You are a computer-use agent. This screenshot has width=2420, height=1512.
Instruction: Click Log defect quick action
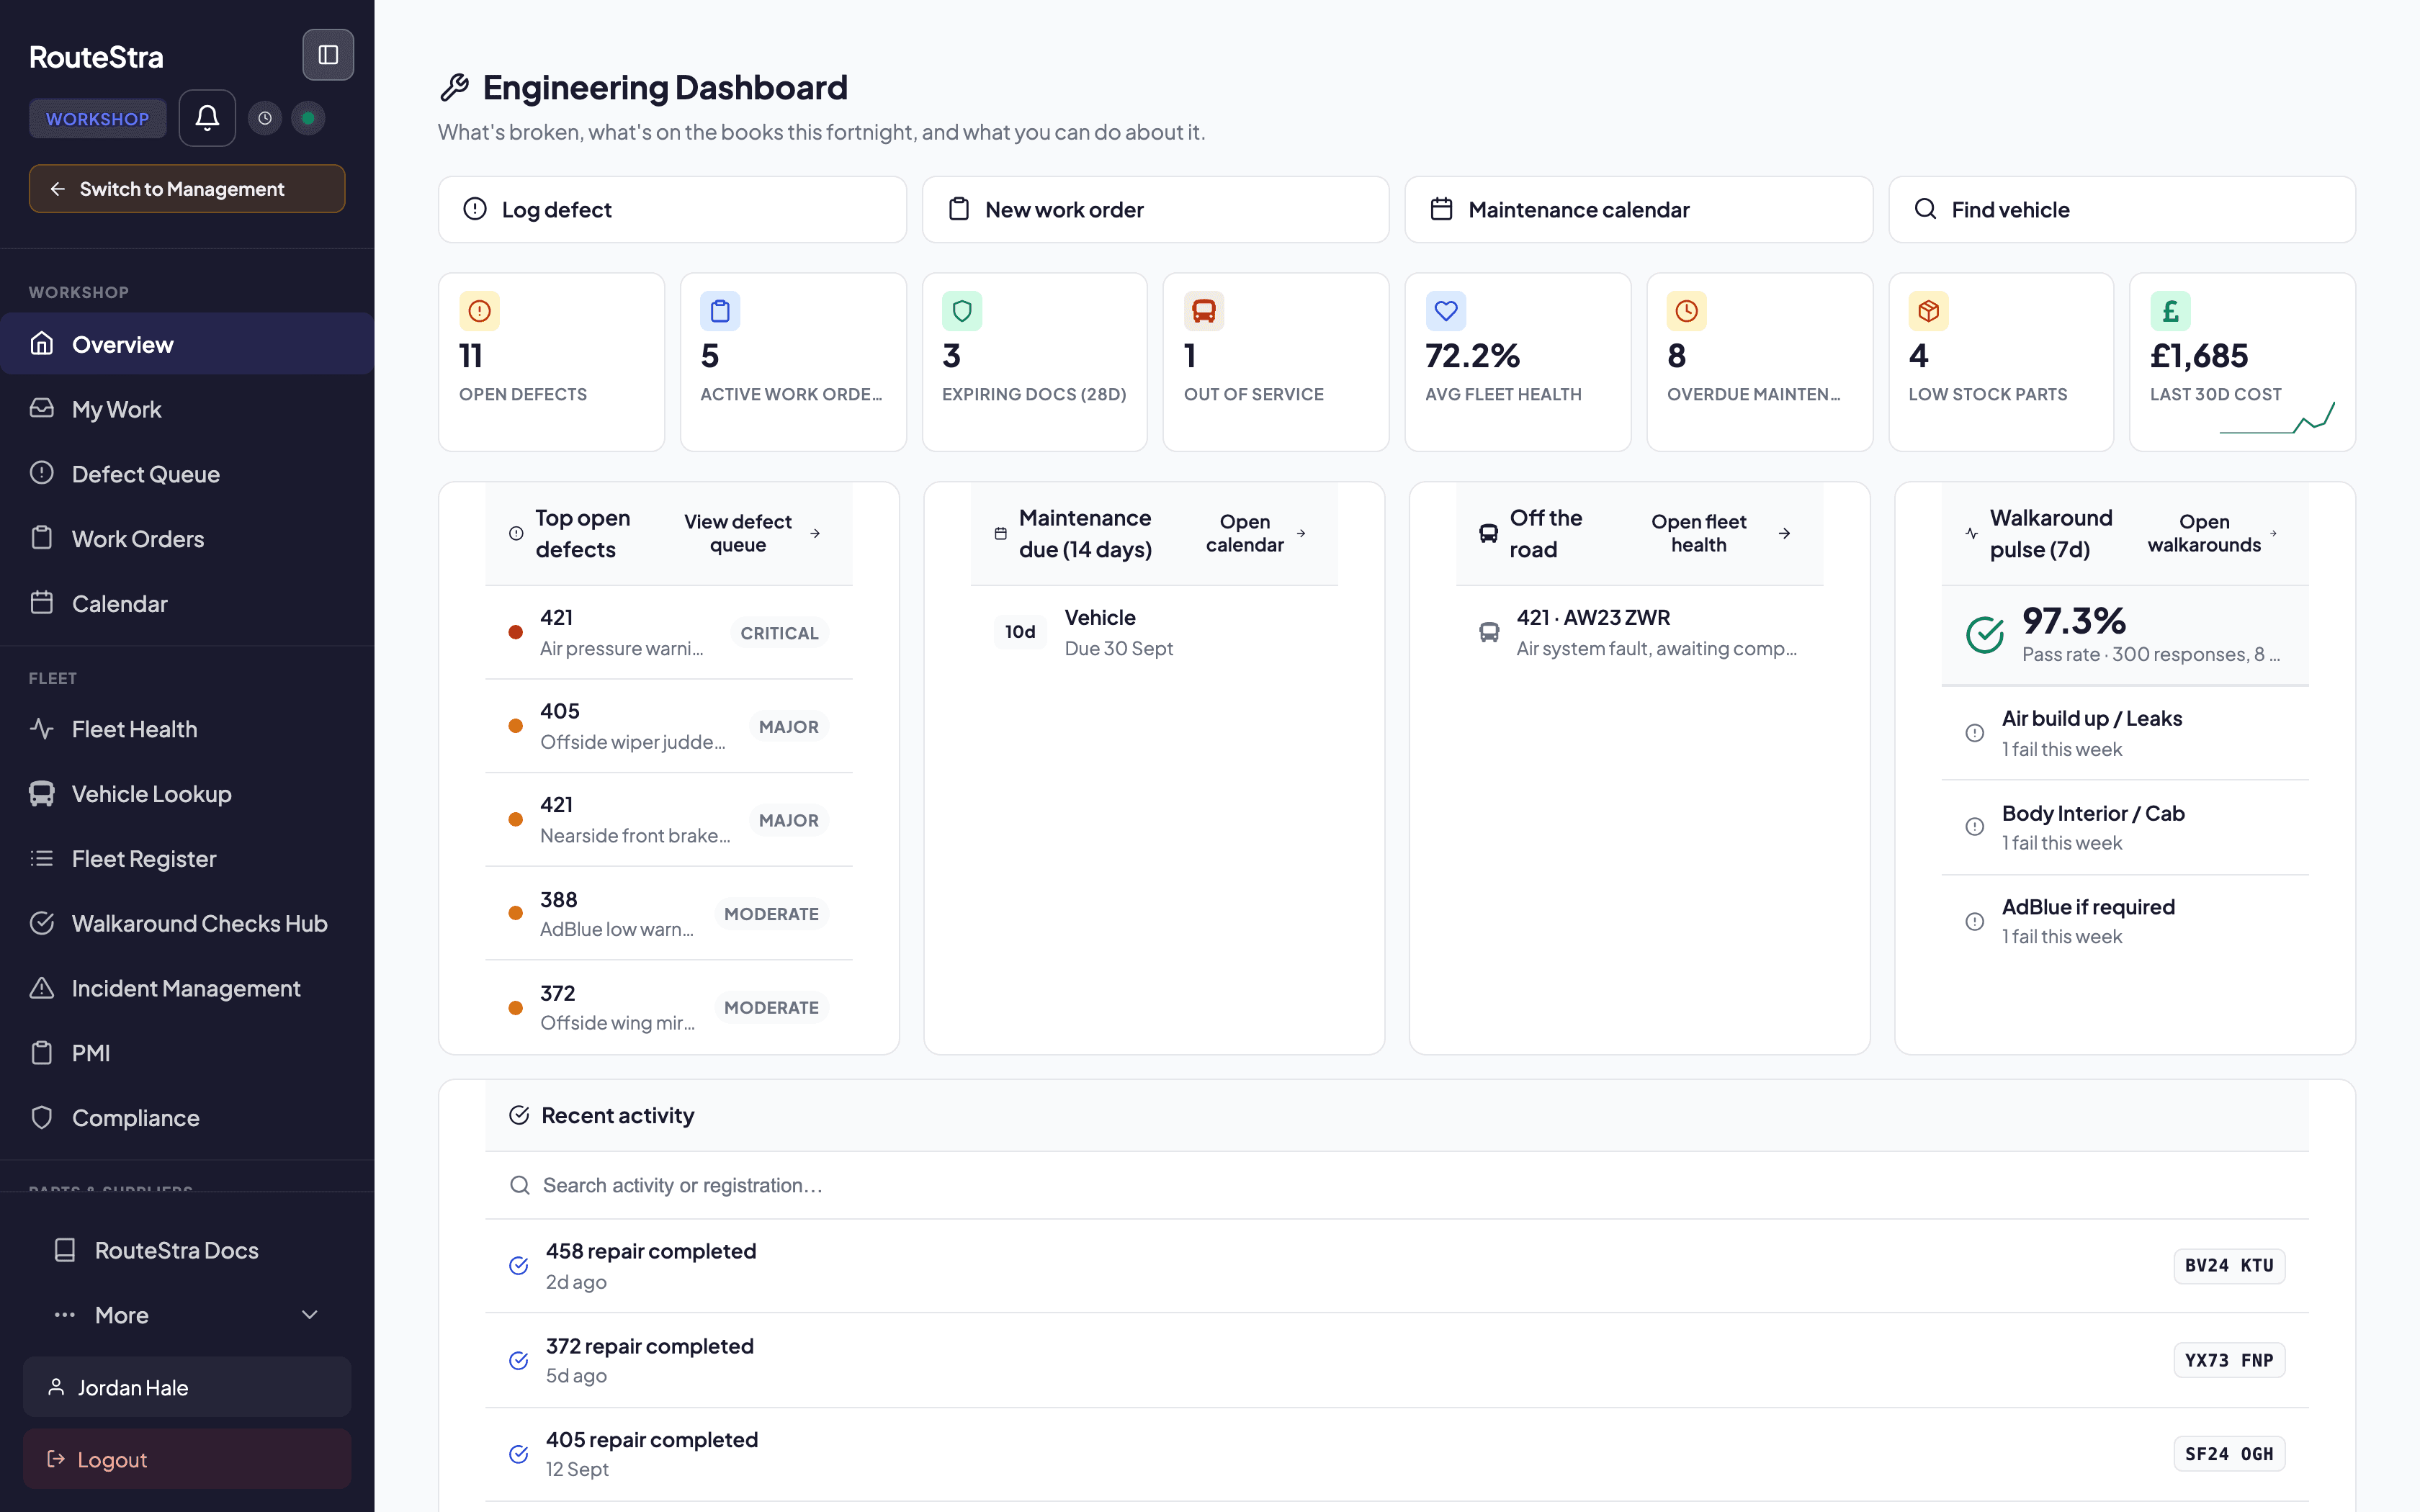(x=672, y=210)
